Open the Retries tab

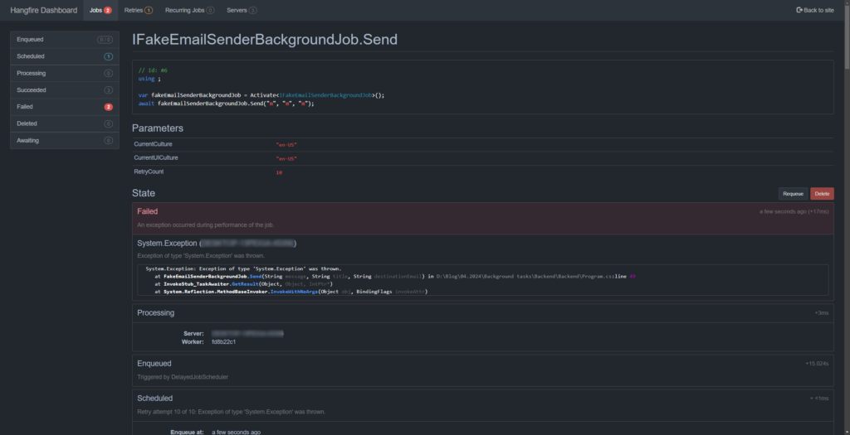click(138, 10)
